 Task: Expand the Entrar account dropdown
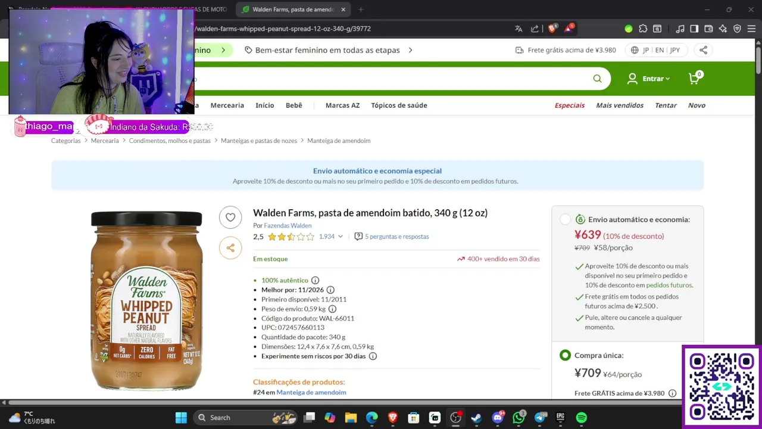[x=649, y=79]
